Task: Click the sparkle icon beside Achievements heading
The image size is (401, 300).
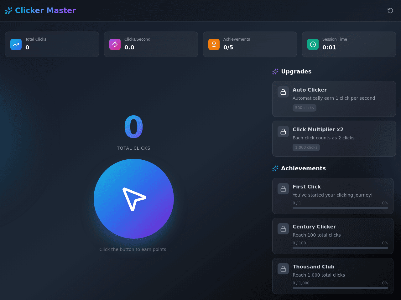Action: (275, 168)
